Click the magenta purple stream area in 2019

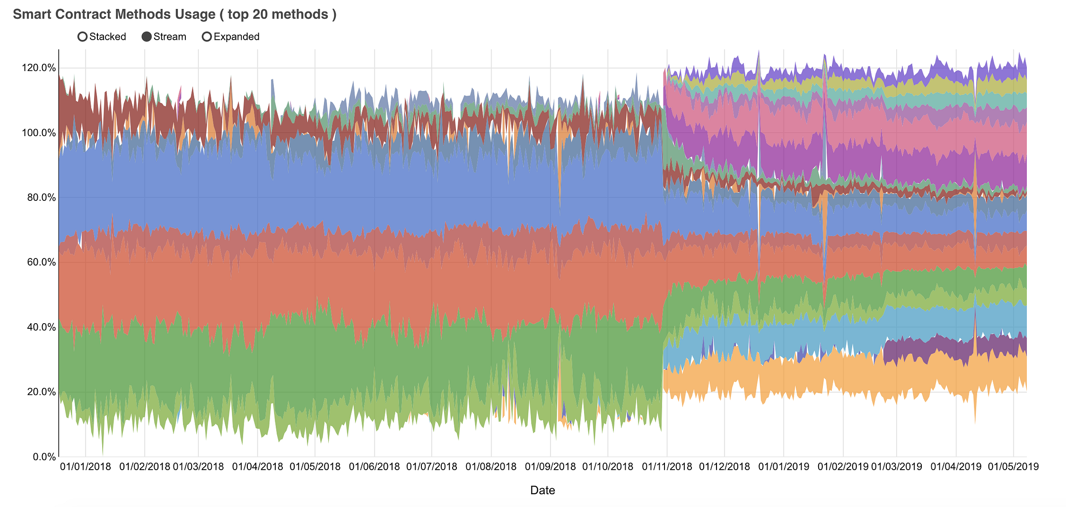pos(851,161)
